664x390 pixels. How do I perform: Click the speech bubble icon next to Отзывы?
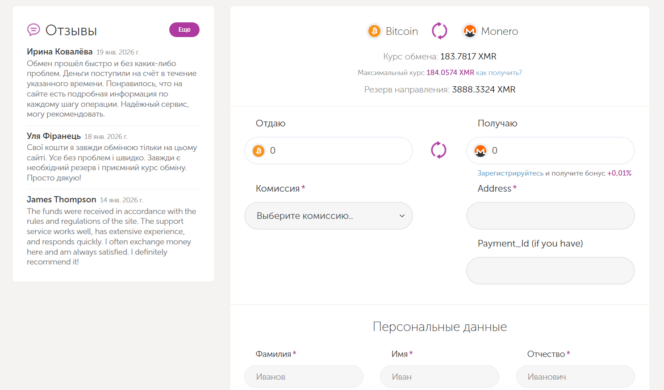(x=33, y=30)
